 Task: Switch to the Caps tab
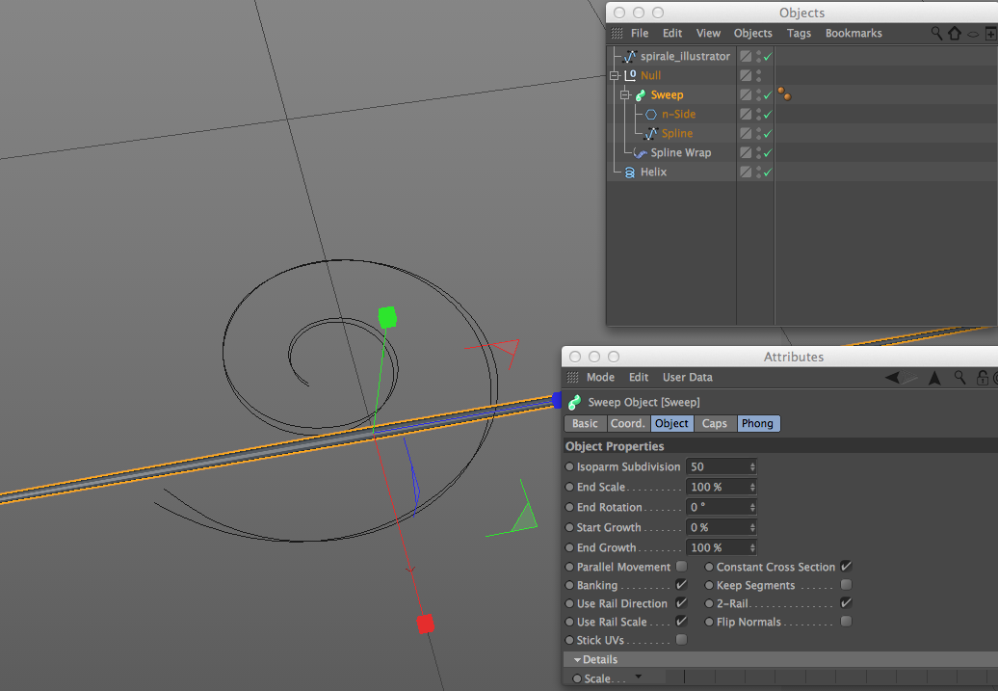714,423
